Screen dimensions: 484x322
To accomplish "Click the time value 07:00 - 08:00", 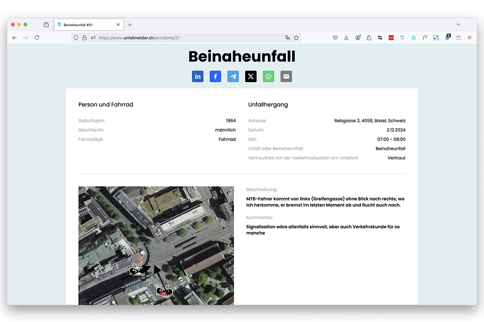I will [x=392, y=139].
